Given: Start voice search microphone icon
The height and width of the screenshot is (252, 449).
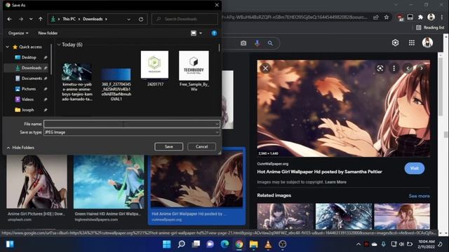Looking at the screenshot, I should pyautogui.click(x=257, y=43).
